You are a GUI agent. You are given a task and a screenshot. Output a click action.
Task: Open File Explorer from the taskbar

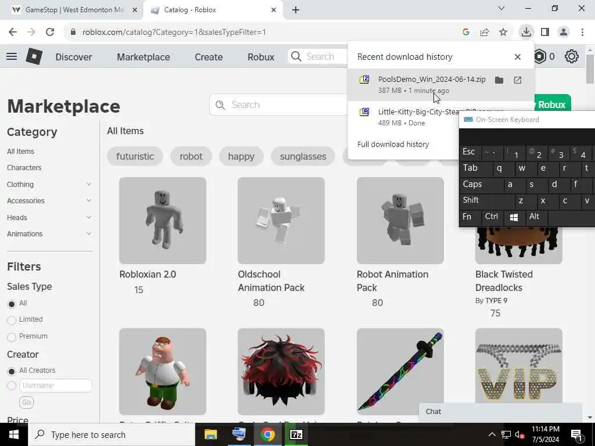[x=210, y=434]
